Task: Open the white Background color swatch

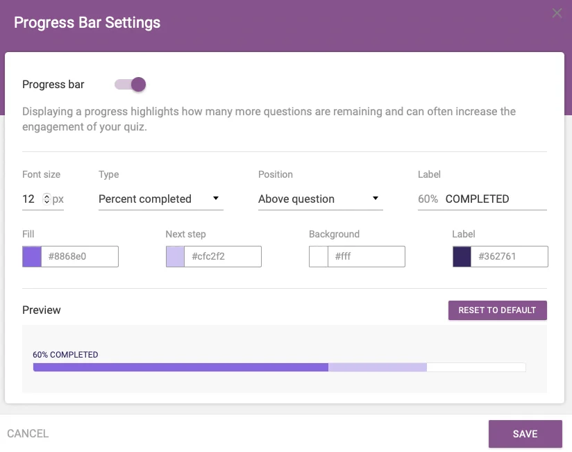Action: click(x=318, y=257)
